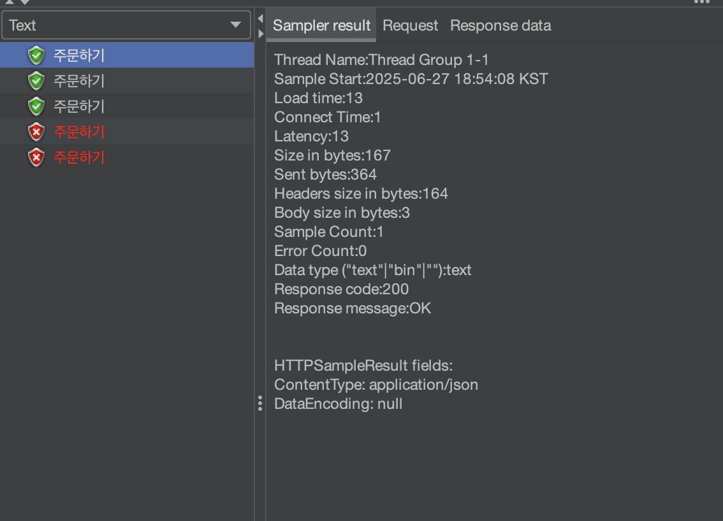Select the third 주문하기 result label
This screenshot has width=723, height=521.
click(79, 106)
